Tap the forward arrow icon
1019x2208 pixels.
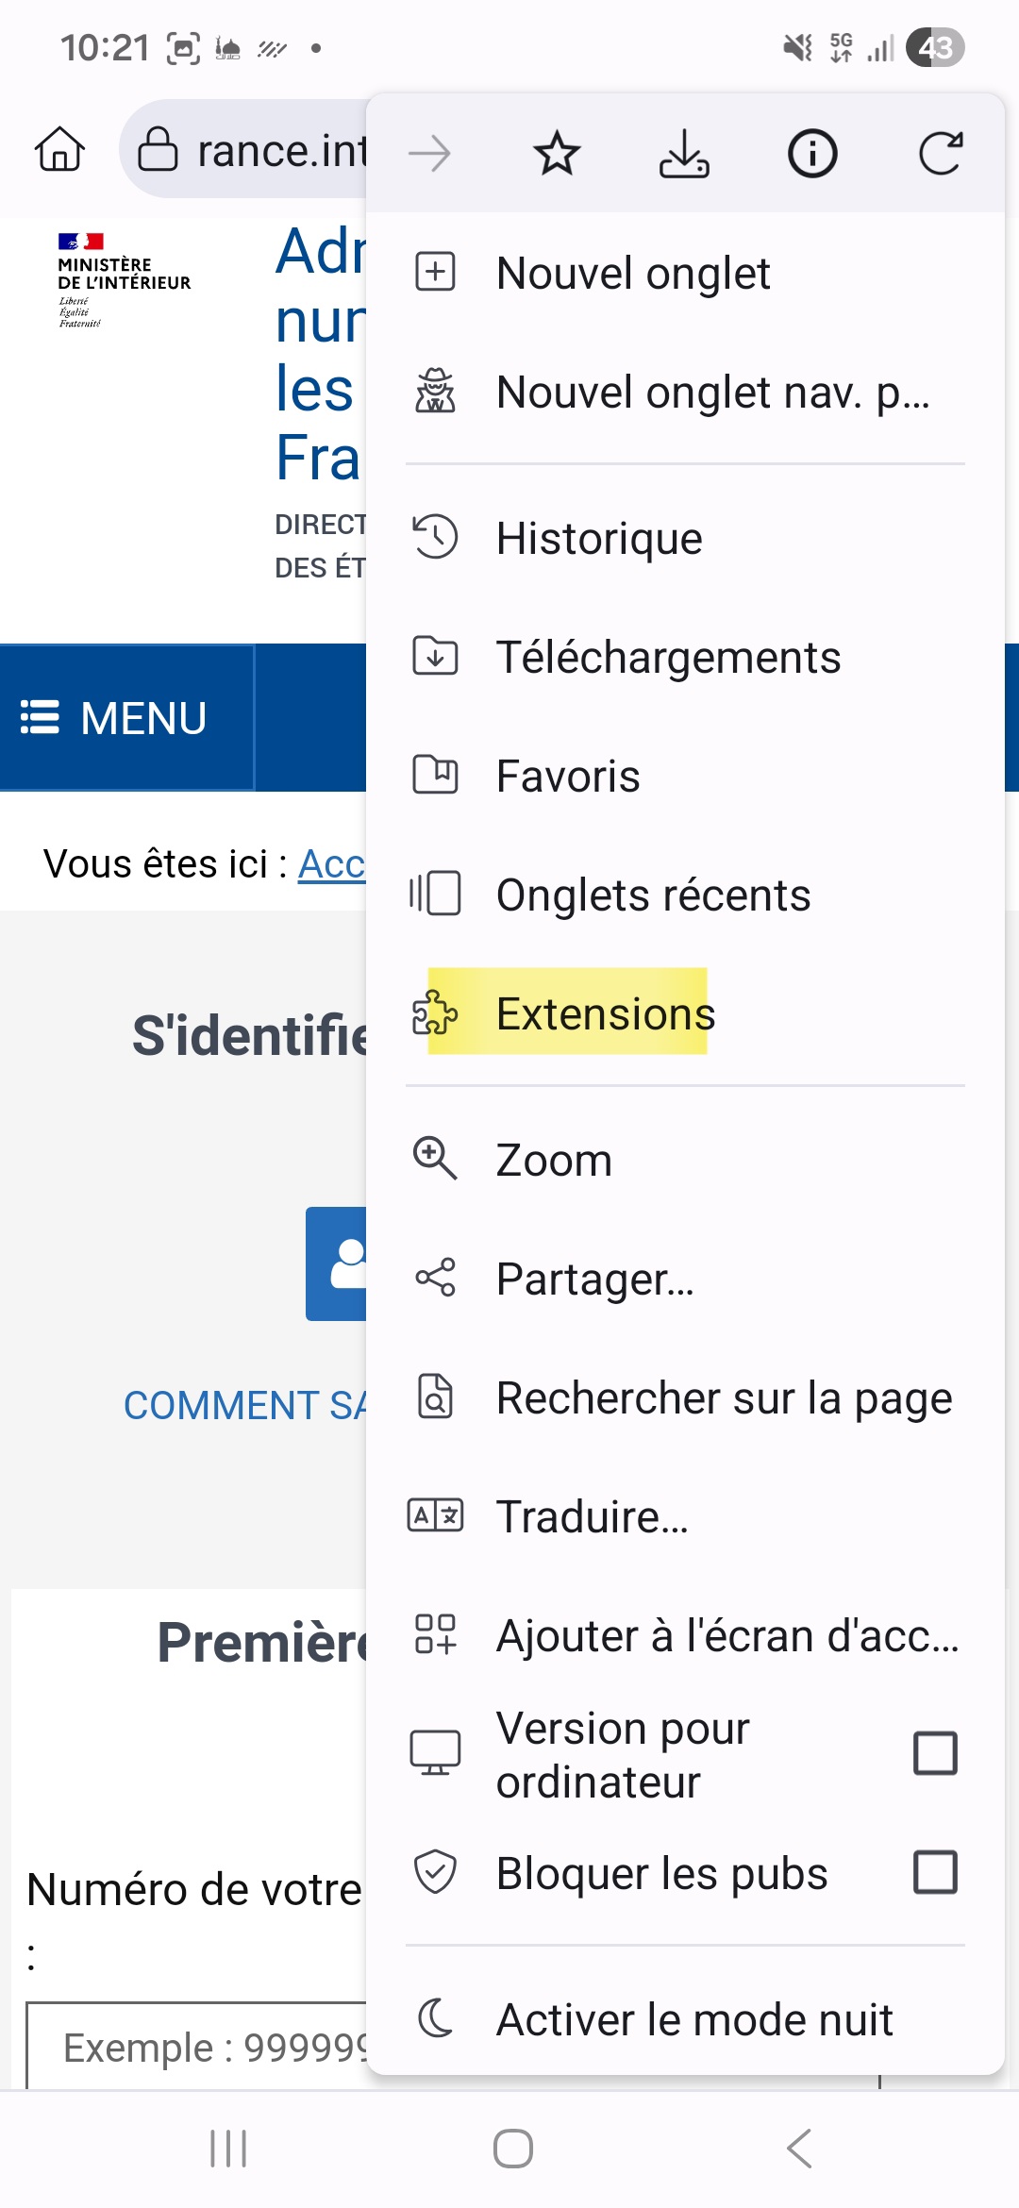point(429,154)
